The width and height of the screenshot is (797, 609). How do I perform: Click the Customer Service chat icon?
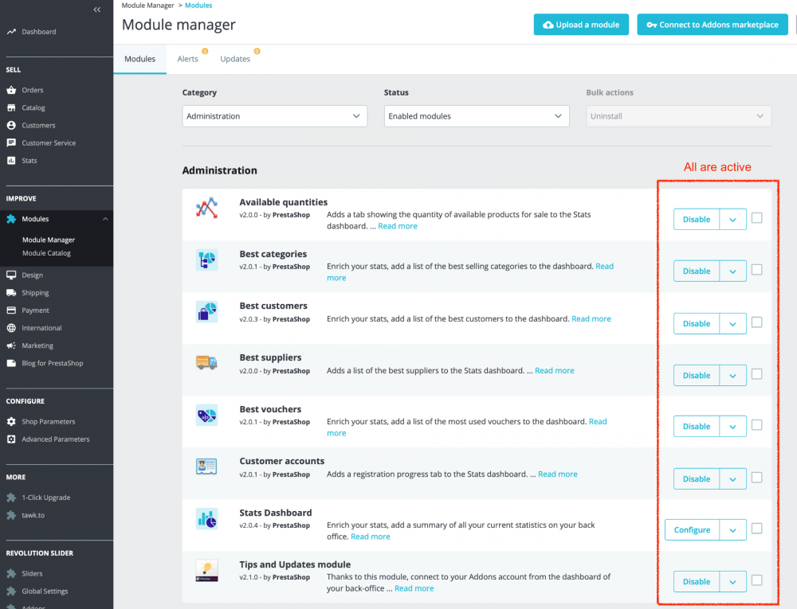pos(11,142)
